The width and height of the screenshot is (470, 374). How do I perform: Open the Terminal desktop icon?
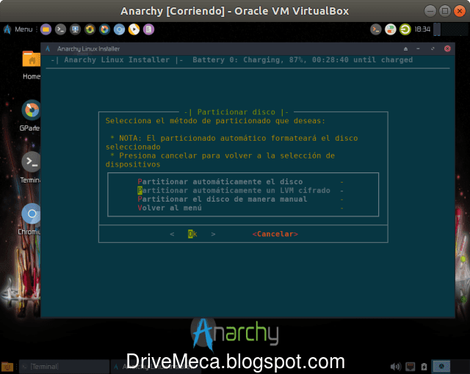click(31, 167)
